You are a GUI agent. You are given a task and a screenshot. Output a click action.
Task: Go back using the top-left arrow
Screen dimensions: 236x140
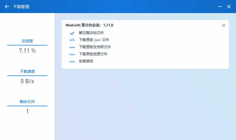[x=7, y=7]
